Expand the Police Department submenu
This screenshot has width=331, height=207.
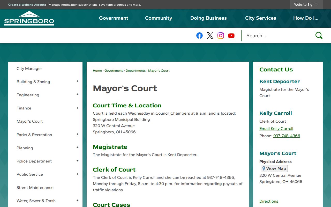pos(77,161)
